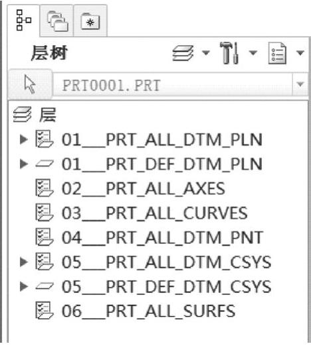The image size is (311, 350).
Task: Click the PRT0001.PRT model field
Action: [173, 86]
